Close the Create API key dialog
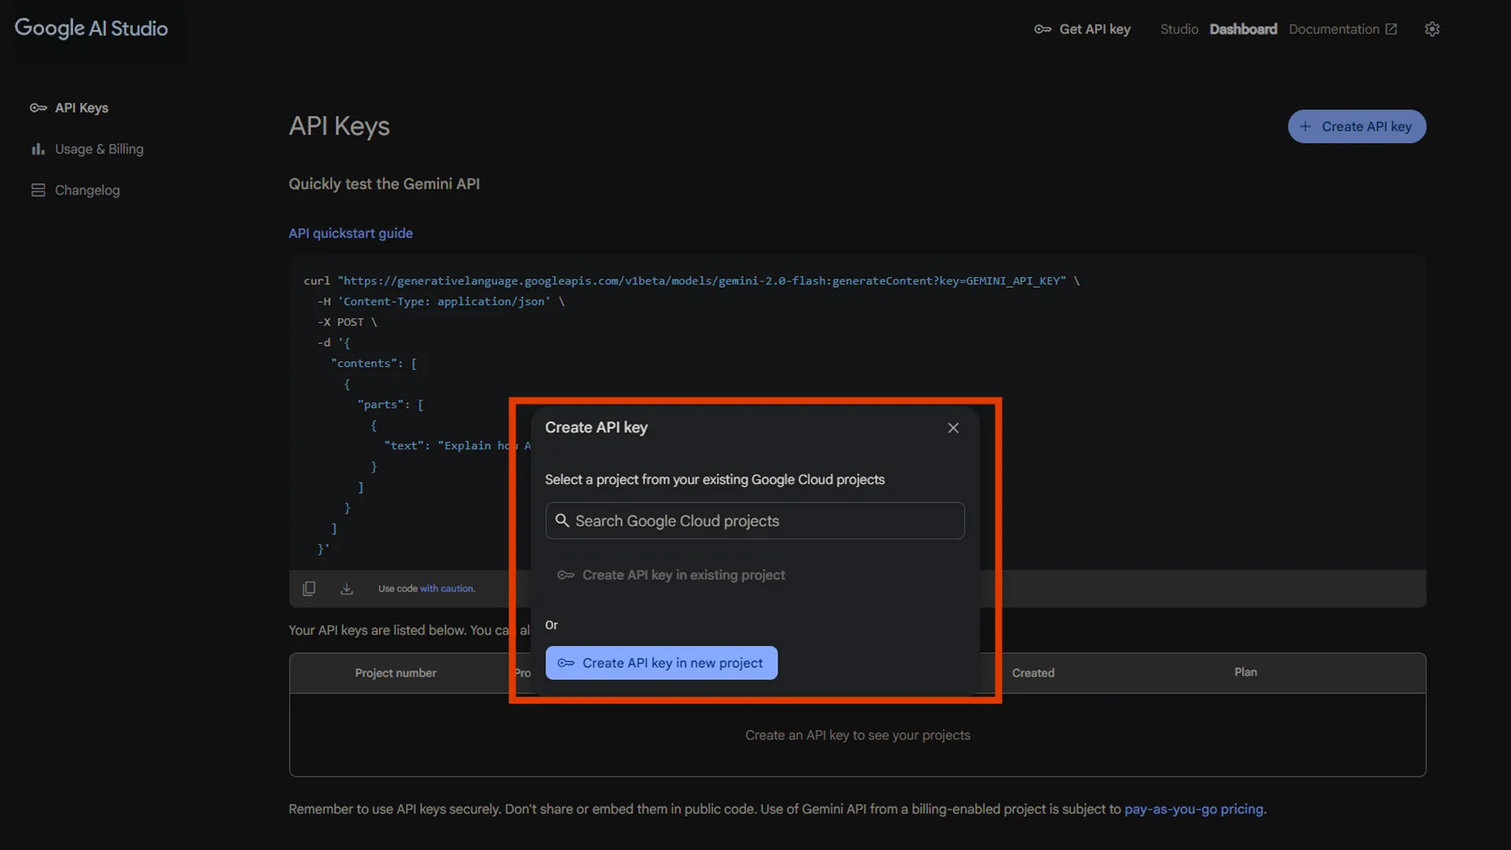 click(x=953, y=427)
